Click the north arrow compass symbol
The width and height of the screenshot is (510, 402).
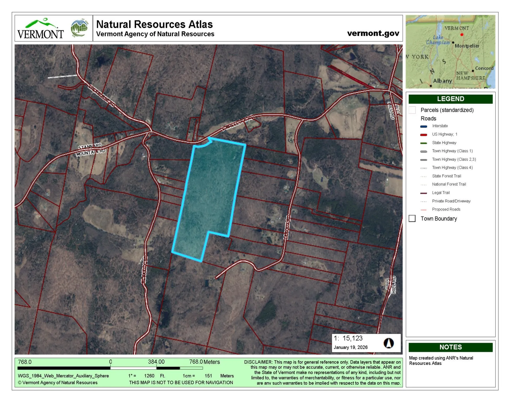tap(389, 343)
